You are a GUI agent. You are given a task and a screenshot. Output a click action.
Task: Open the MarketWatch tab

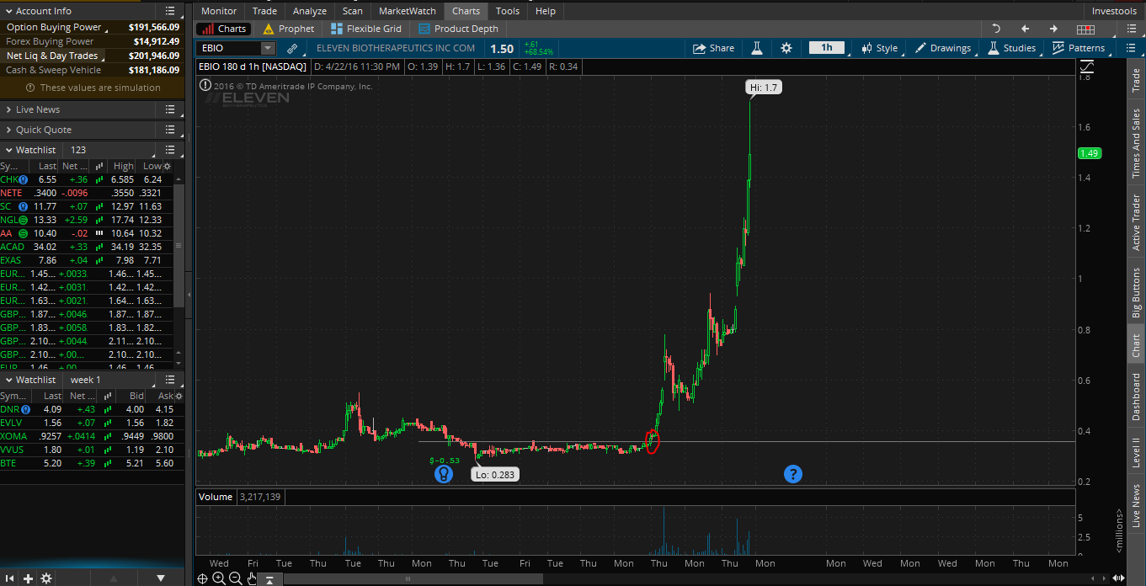point(408,11)
